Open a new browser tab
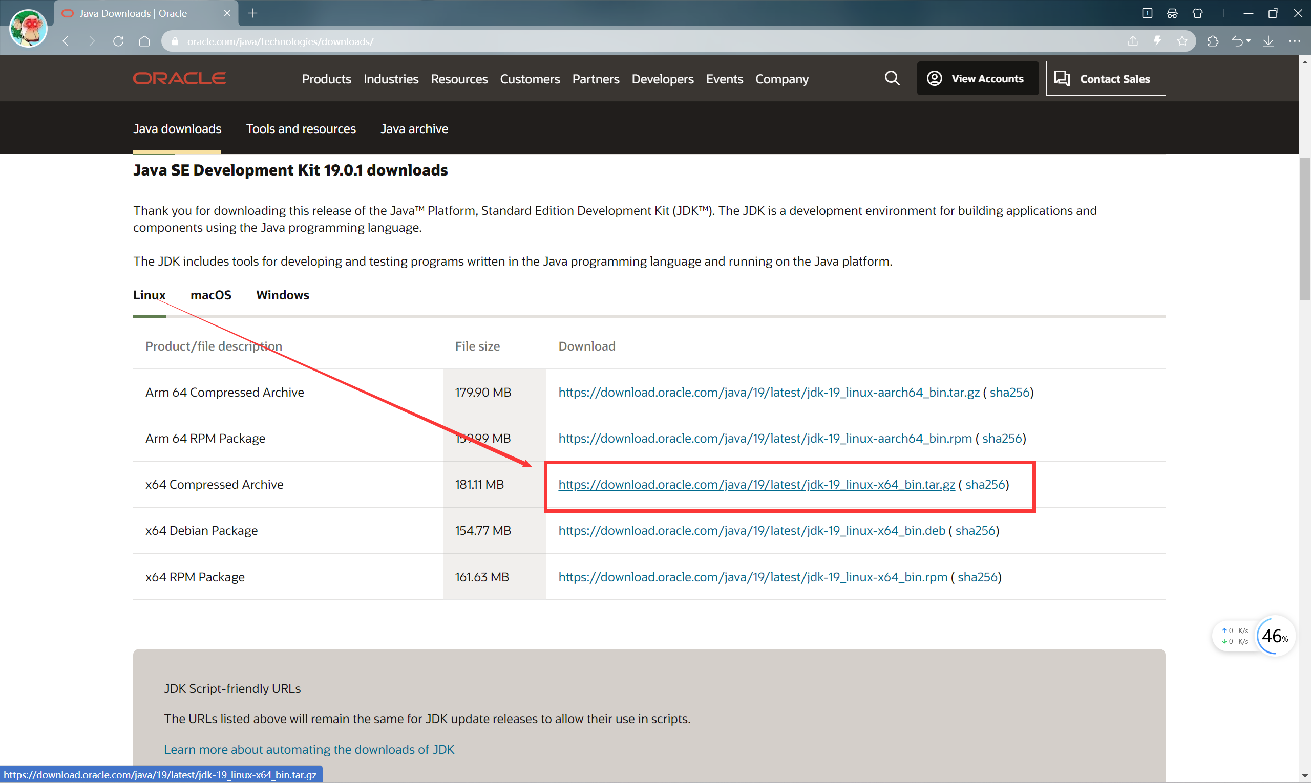Screen dimensions: 1311x783 [252, 13]
